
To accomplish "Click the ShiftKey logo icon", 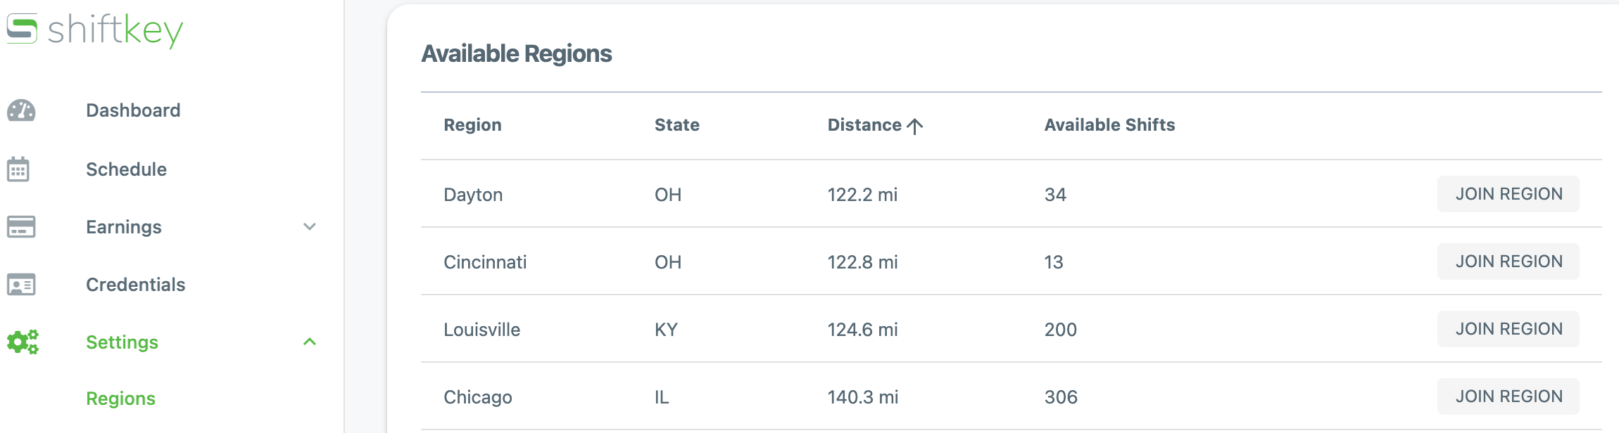I will tap(22, 29).
